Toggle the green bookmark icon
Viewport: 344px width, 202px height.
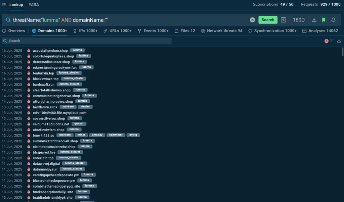tap(324, 20)
